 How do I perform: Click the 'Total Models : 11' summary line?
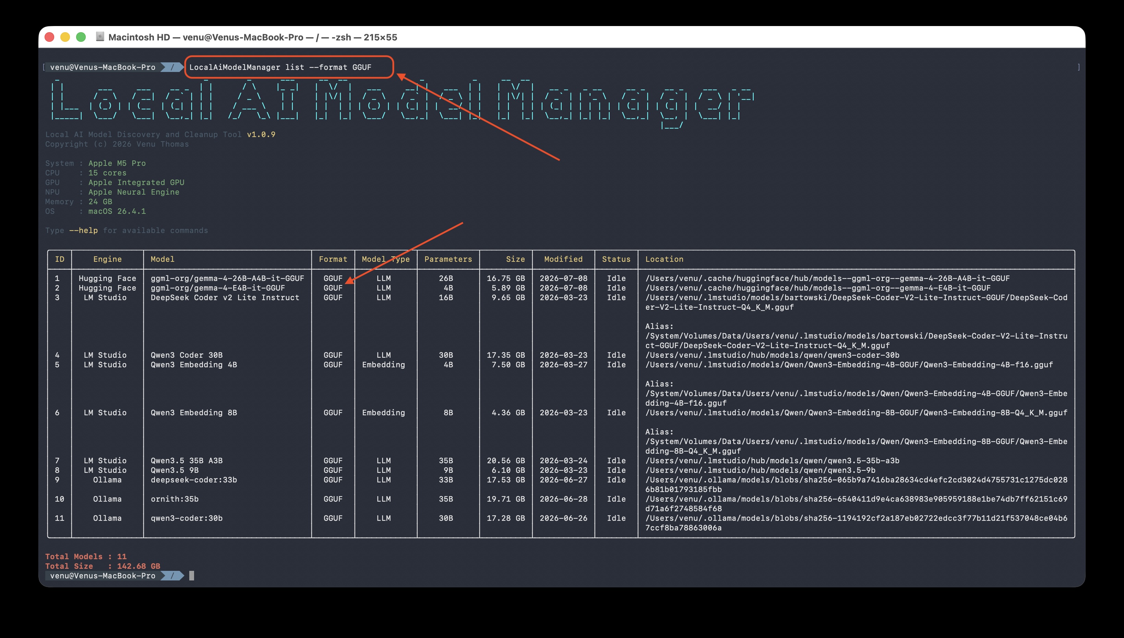[86, 556]
